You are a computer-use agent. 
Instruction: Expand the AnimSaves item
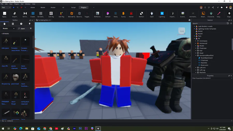(196, 41)
